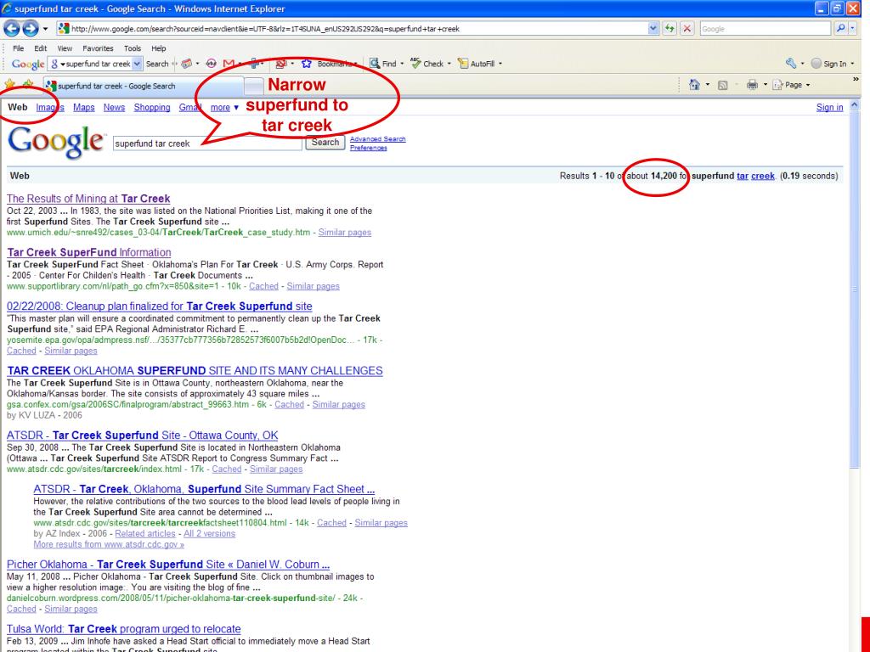Viewport: 870px width, 652px height.
Task: Click the IE Google search box
Action: click(x=765, y=29)
